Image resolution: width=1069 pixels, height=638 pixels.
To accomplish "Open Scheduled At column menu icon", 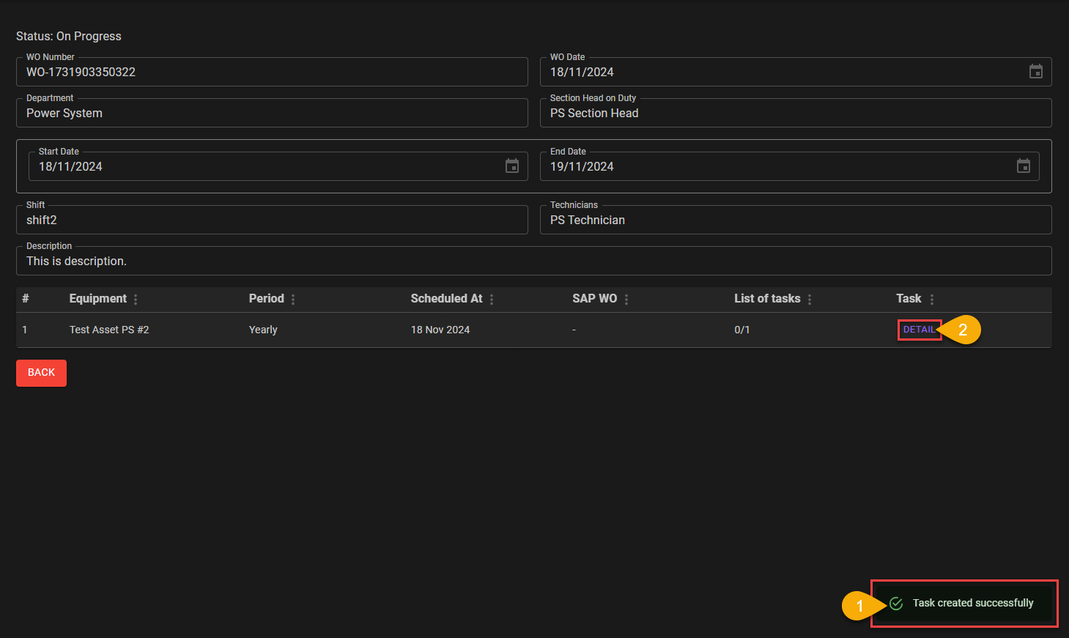I will pyautogui.click(x=492, y=300).
